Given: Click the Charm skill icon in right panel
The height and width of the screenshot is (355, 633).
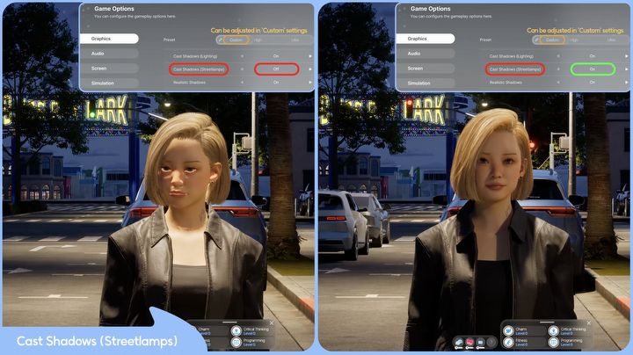Looking at the screenshot, I should [x=510, y=331].
